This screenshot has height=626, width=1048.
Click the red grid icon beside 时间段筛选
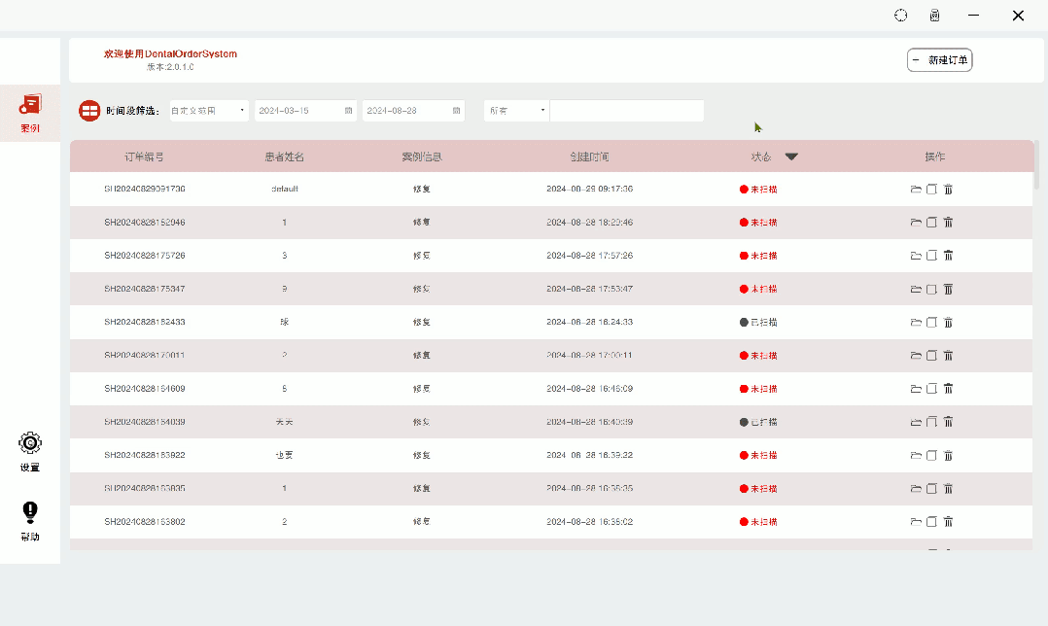[89, 111]
